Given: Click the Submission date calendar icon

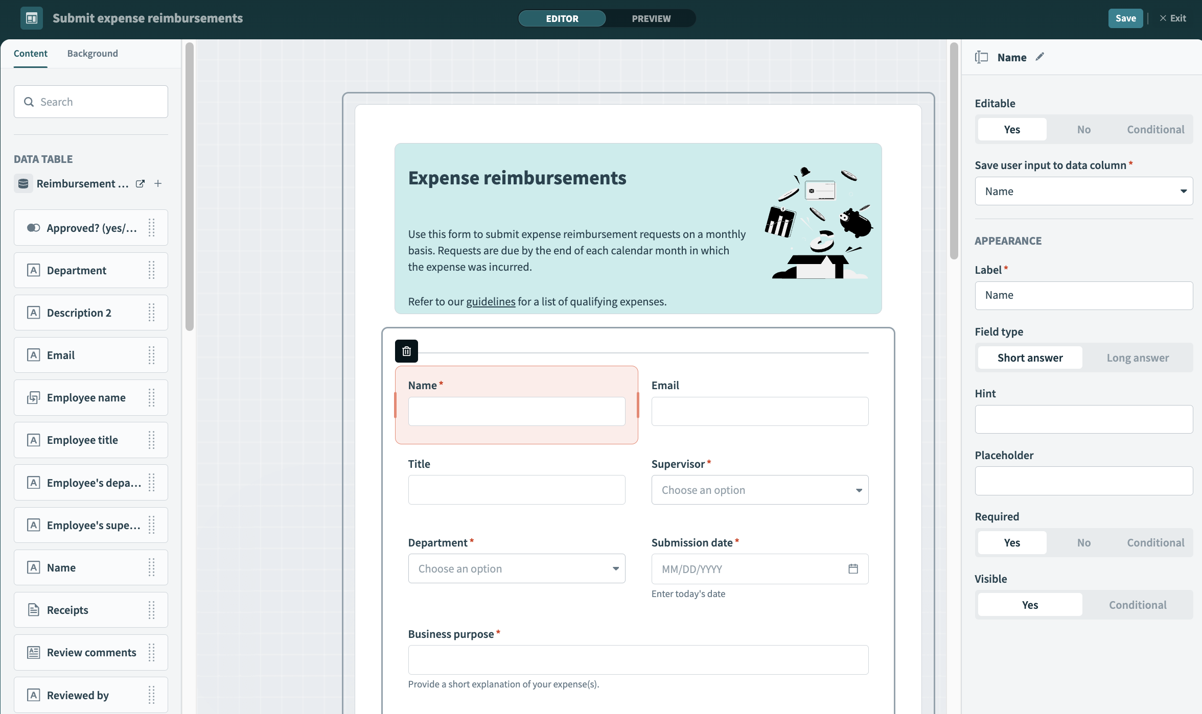Looking at the screenshot, I should coord(853,568).
